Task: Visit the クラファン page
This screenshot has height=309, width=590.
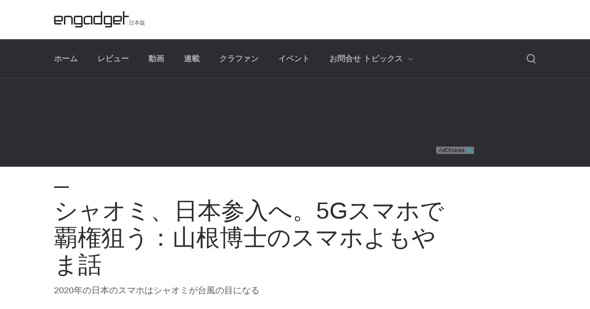Action: tap(239, 59)
